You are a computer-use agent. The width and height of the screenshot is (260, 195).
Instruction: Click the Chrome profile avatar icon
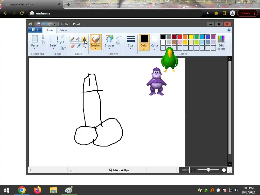tap(233, 13)
